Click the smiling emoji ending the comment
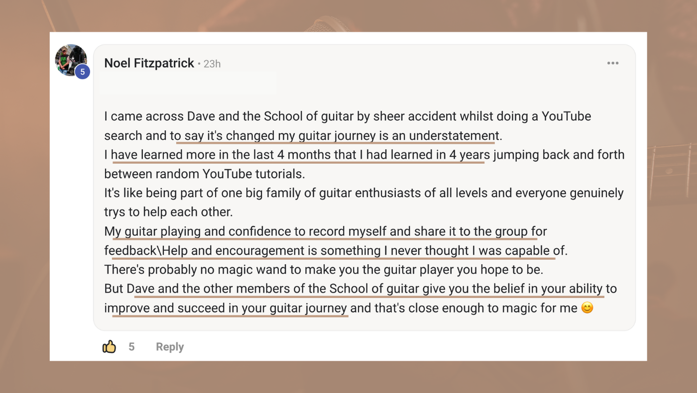Image resolution: width=697 pixels, height=393 pixels. coord(587,308)
